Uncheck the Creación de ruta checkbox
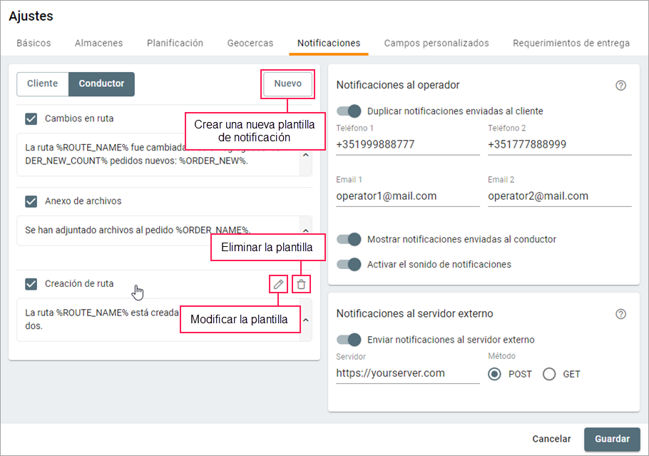The height and width of the screenshot is (456, 649). click(31, 284)
